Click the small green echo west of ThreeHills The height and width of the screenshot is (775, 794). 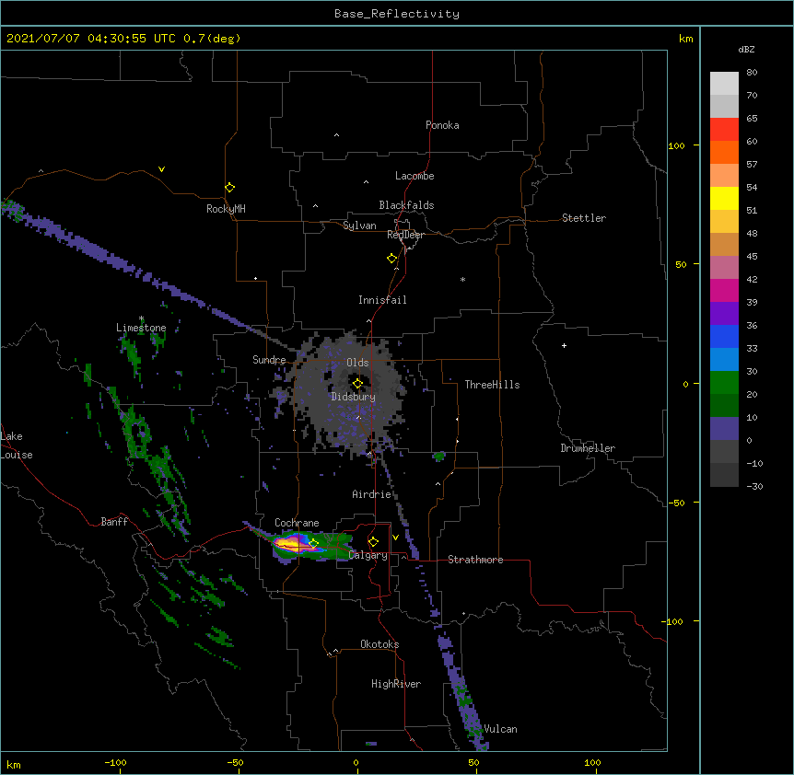click(438, 457)
